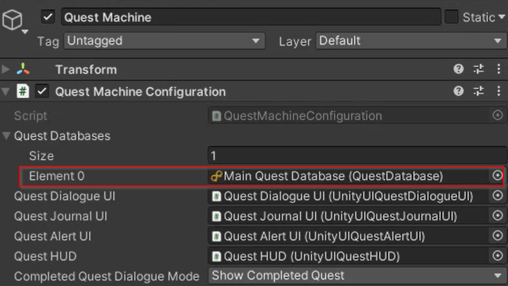
Task: Enable the Static checkbox
Action: [x=451, y=17]
